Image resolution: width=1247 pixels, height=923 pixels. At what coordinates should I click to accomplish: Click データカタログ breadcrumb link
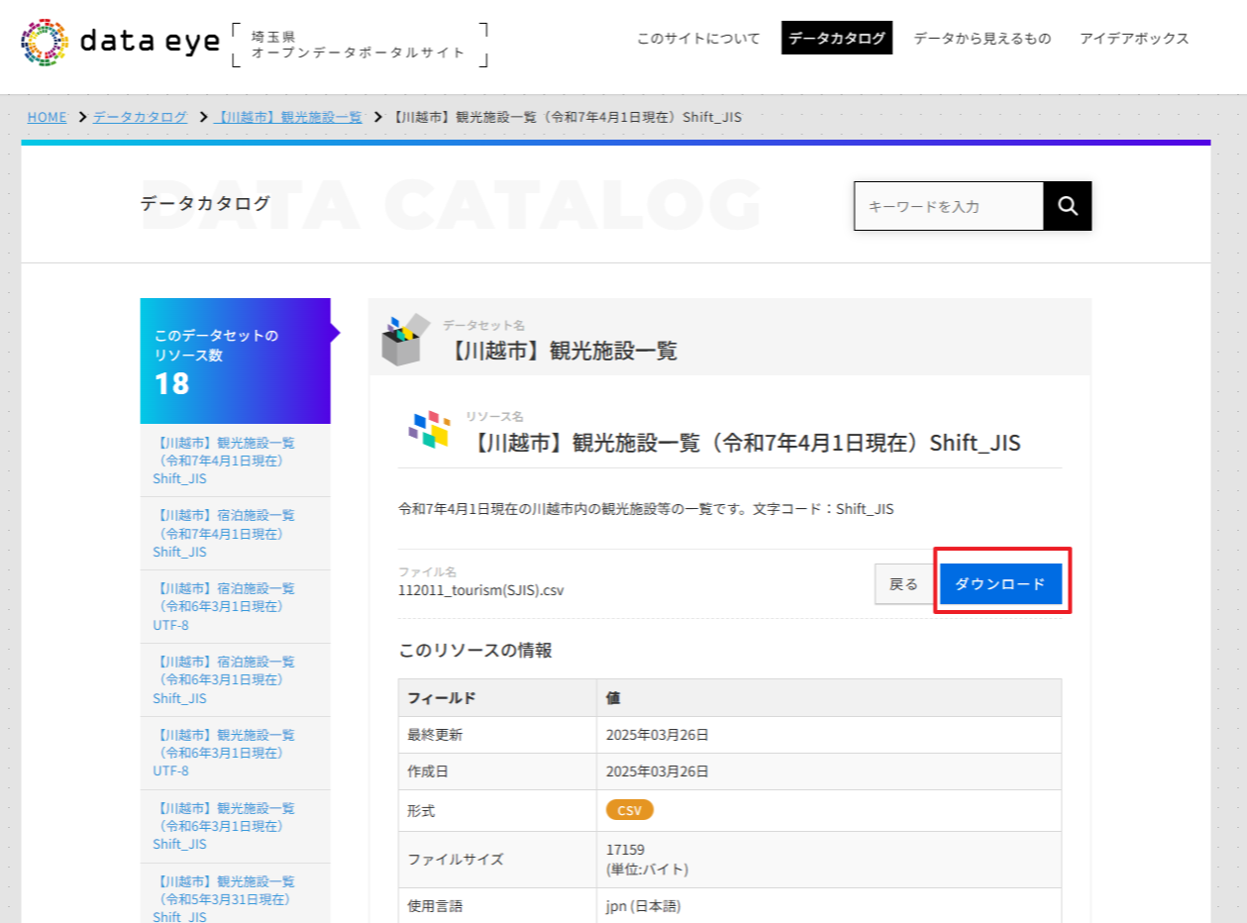tap(140, 117)
